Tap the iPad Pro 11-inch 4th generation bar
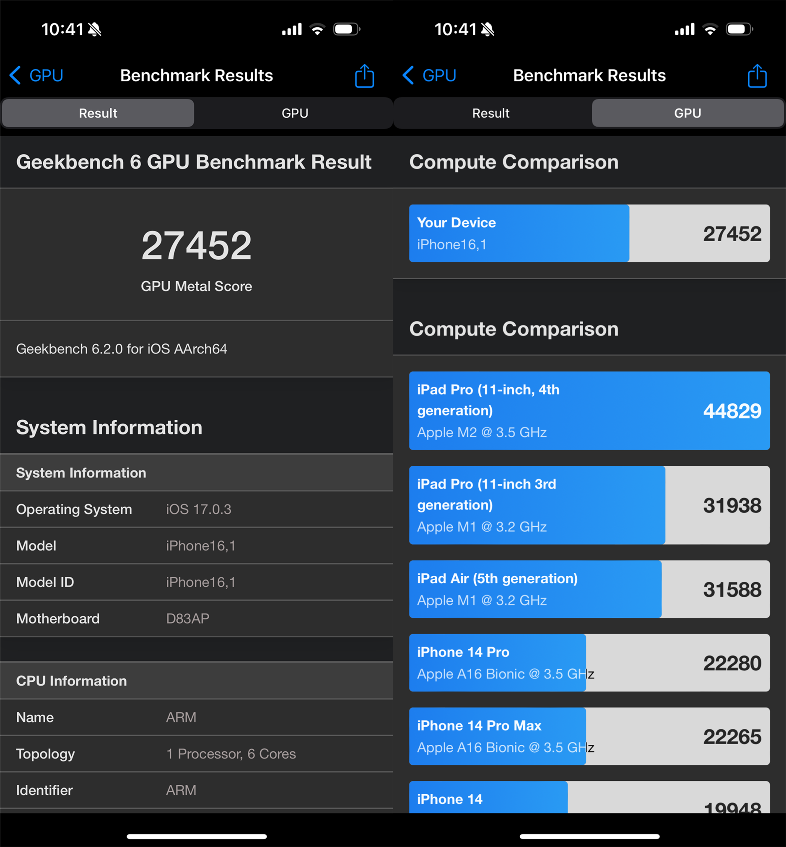The image size is (786, 847). coord(589,411)
